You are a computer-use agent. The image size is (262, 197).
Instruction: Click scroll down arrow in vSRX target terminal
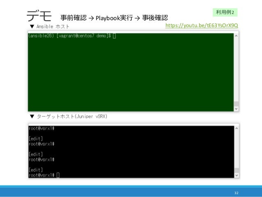coord(237,175)
